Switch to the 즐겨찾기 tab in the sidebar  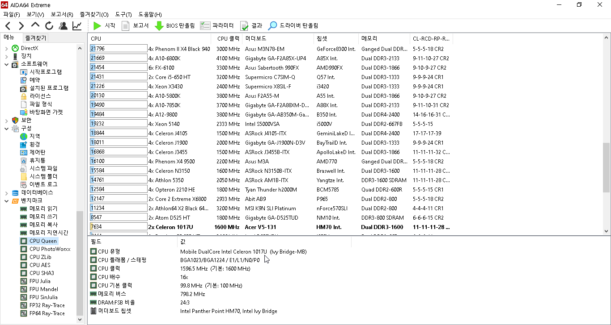[36, 38]
